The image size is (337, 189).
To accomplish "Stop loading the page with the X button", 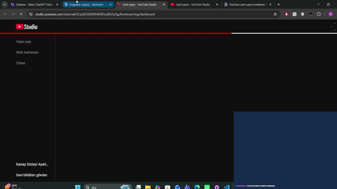I will point(21,14).
